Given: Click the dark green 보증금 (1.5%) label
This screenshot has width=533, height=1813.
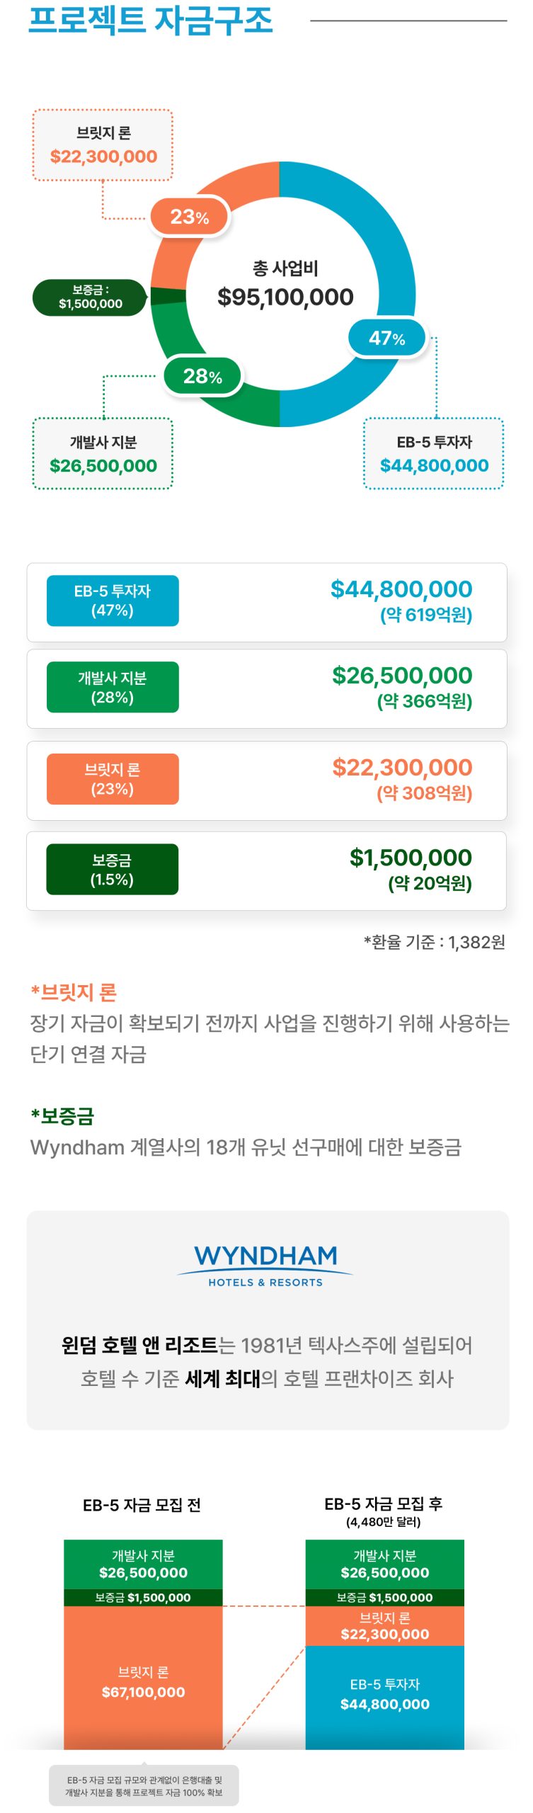Looking at the screenshot, I should pos(113,869).
